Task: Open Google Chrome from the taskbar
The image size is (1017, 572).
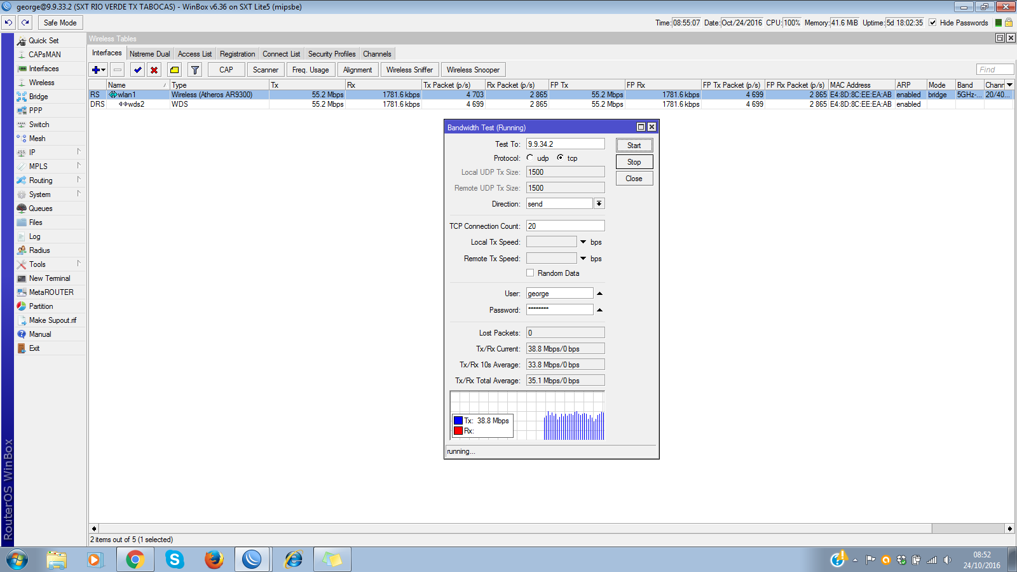Action: tap(135, 559)
